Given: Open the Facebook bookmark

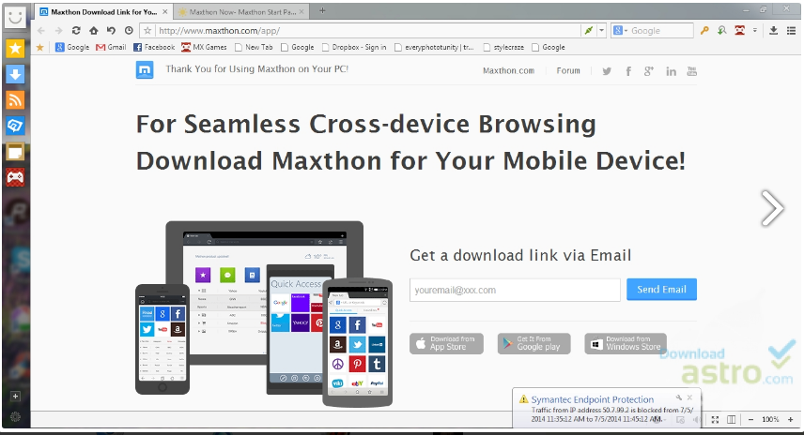Looking at the screenshot, I should [x=154, y=47].
